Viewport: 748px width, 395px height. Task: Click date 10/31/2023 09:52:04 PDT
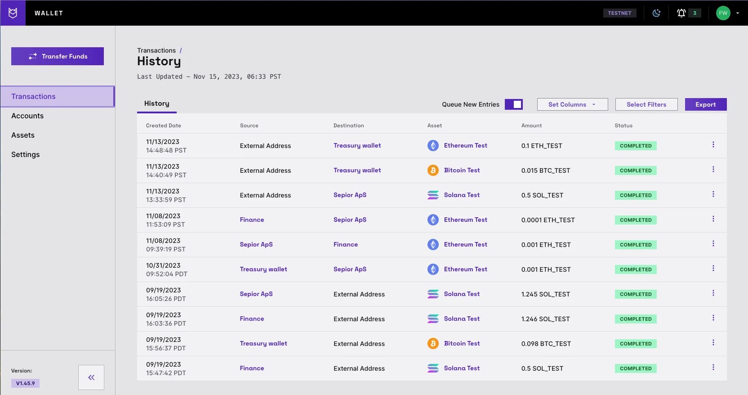(167, 269)
